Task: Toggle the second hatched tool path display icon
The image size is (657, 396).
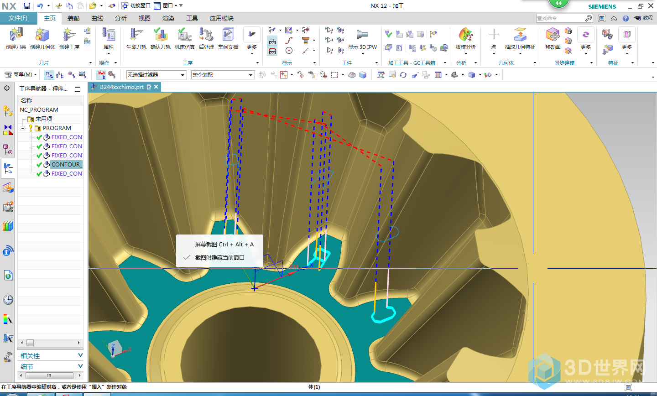Action: (272, 51)
